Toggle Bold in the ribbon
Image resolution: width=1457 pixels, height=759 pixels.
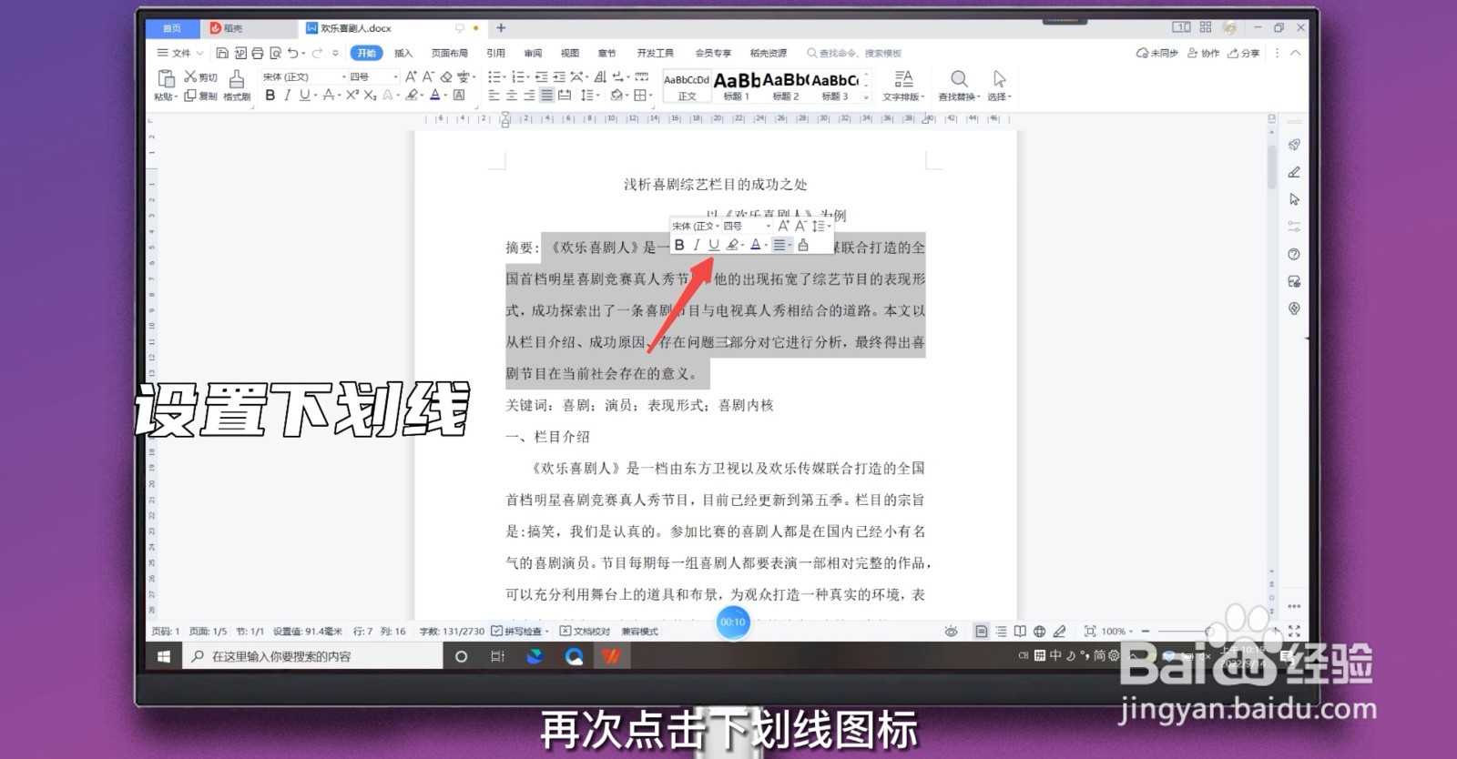[x=270, y=95]
